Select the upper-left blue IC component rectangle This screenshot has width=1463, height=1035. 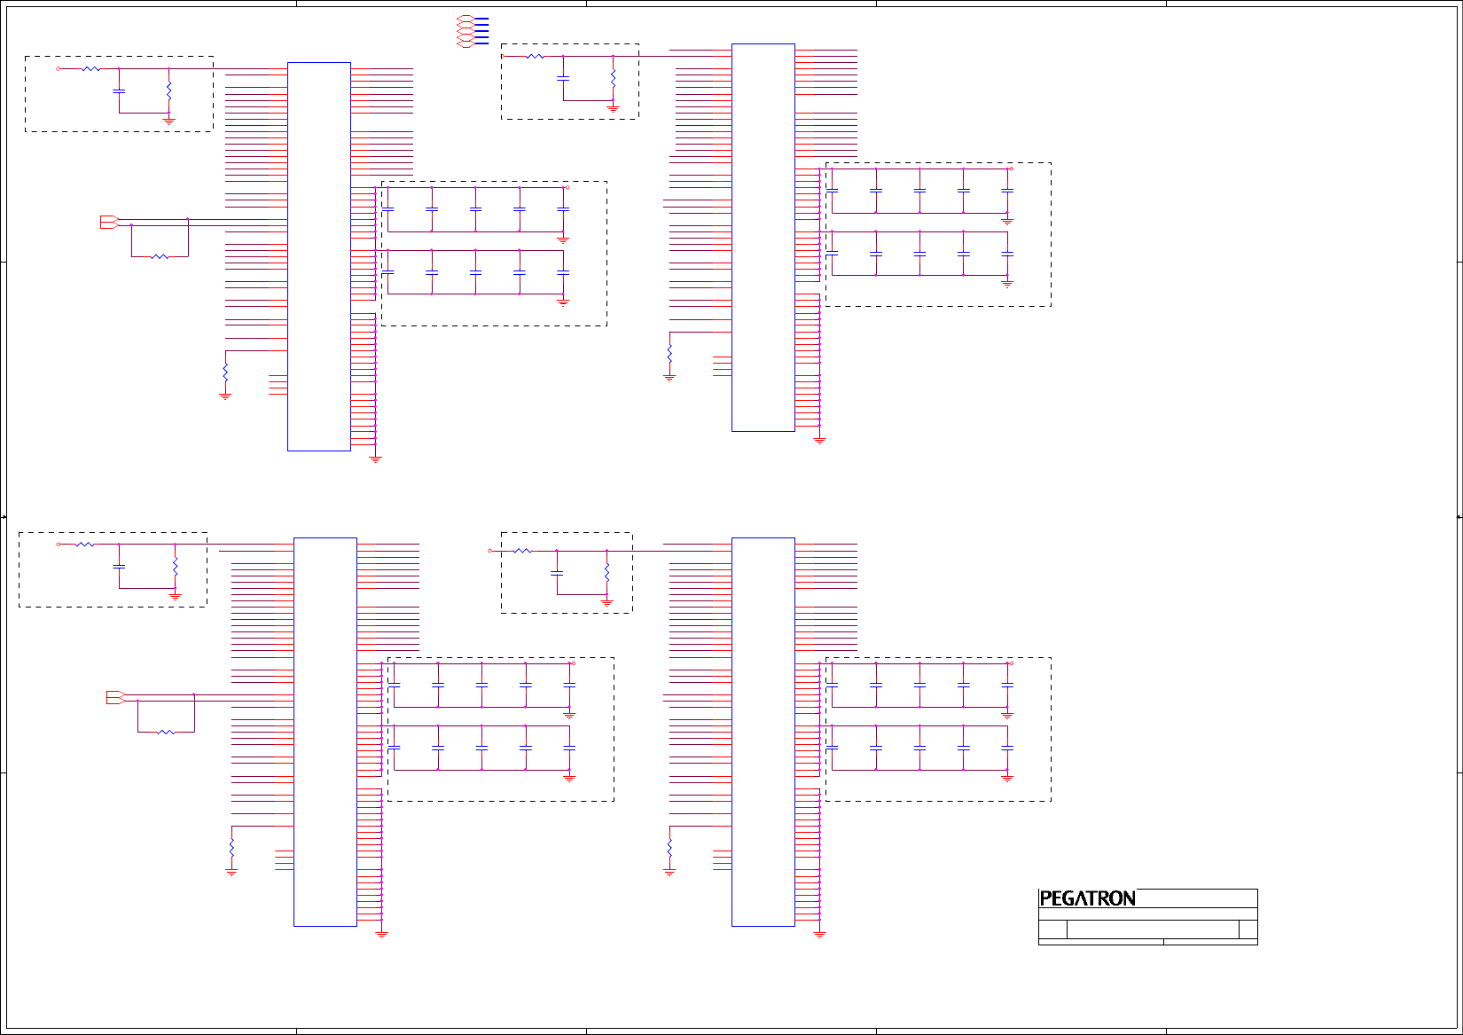click(319, 256)
